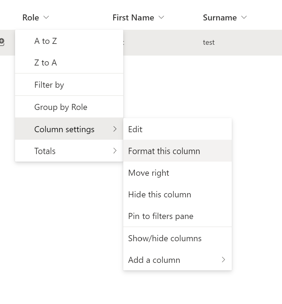The image size is (282, 304).
Task: Expand the Add a column submenu arrow
Action: point(223,260)
